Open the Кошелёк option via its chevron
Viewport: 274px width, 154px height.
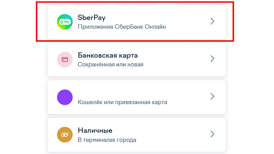coord(212,96)
